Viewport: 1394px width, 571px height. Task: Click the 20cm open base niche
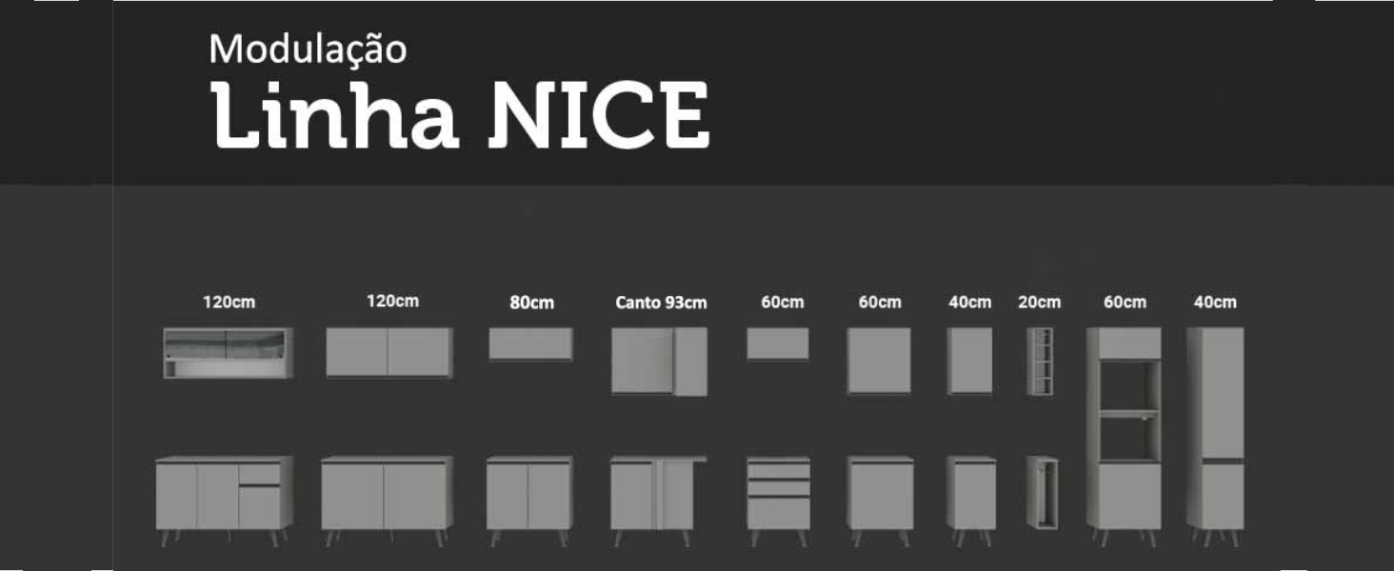point(1043,491)
